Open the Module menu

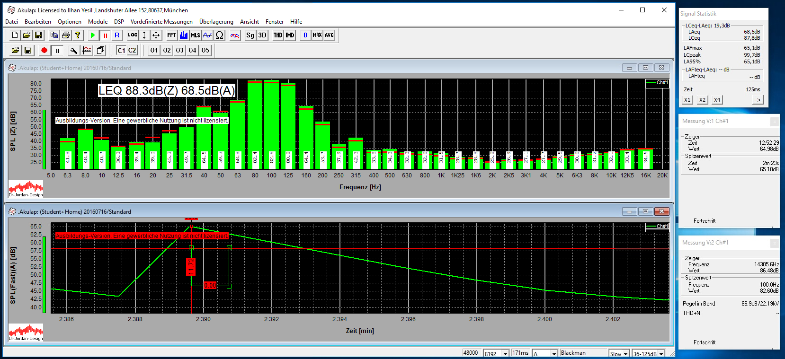(98, 22)
